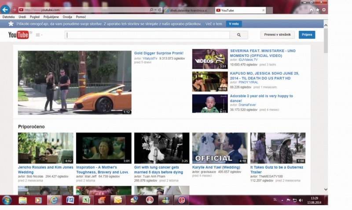Open 'Inspiration - A Mother's Toughness' title link

103,170
